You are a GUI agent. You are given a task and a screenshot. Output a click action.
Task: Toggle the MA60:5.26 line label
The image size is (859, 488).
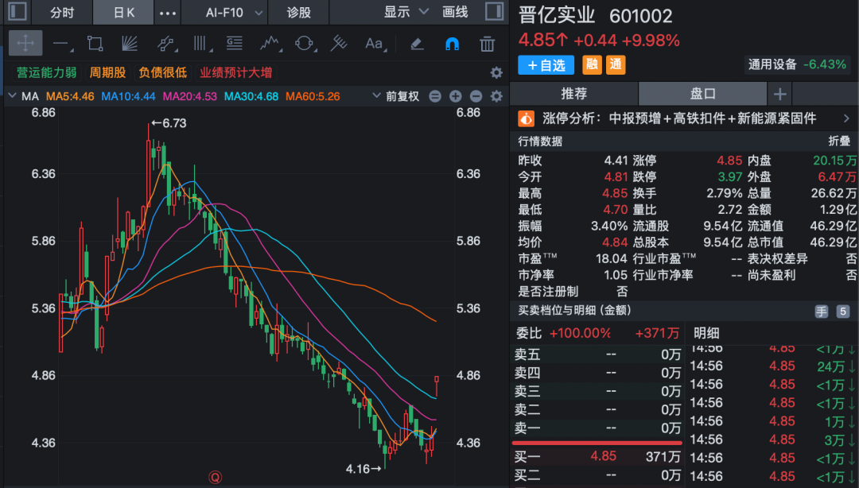tap(313, 96)
